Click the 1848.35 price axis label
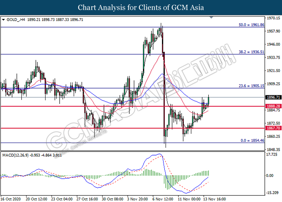 pos(274,150)
